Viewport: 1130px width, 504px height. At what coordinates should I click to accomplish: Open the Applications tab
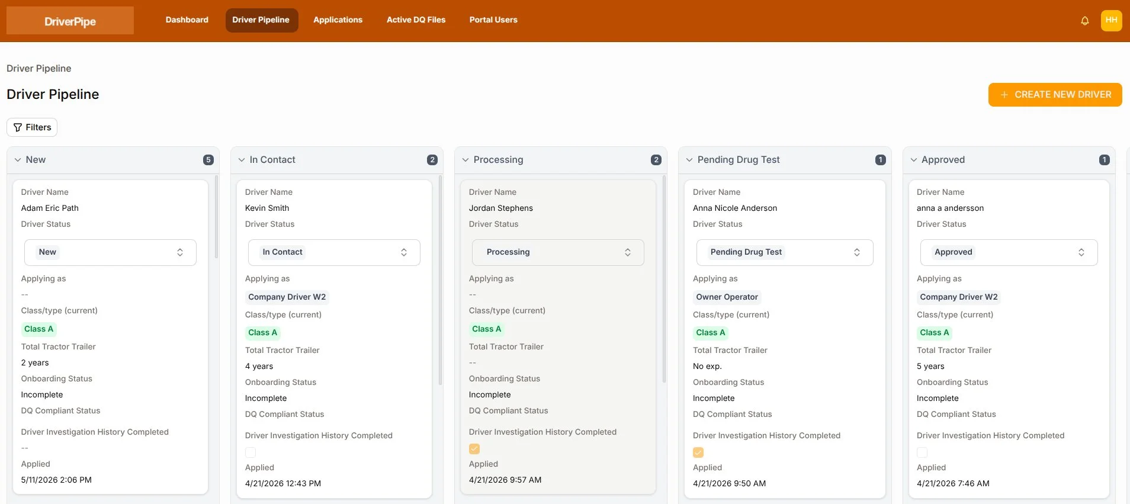tap(338, 20)
